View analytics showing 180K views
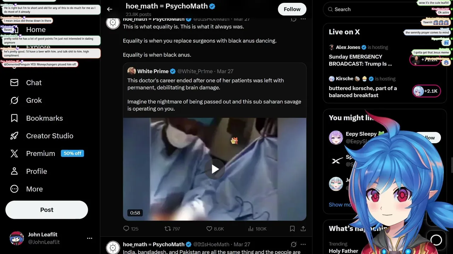 tap(257, 229)
